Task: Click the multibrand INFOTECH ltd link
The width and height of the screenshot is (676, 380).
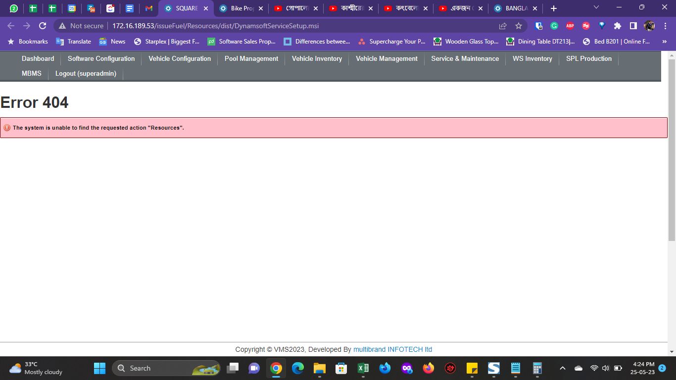Action: click(393, 349)
